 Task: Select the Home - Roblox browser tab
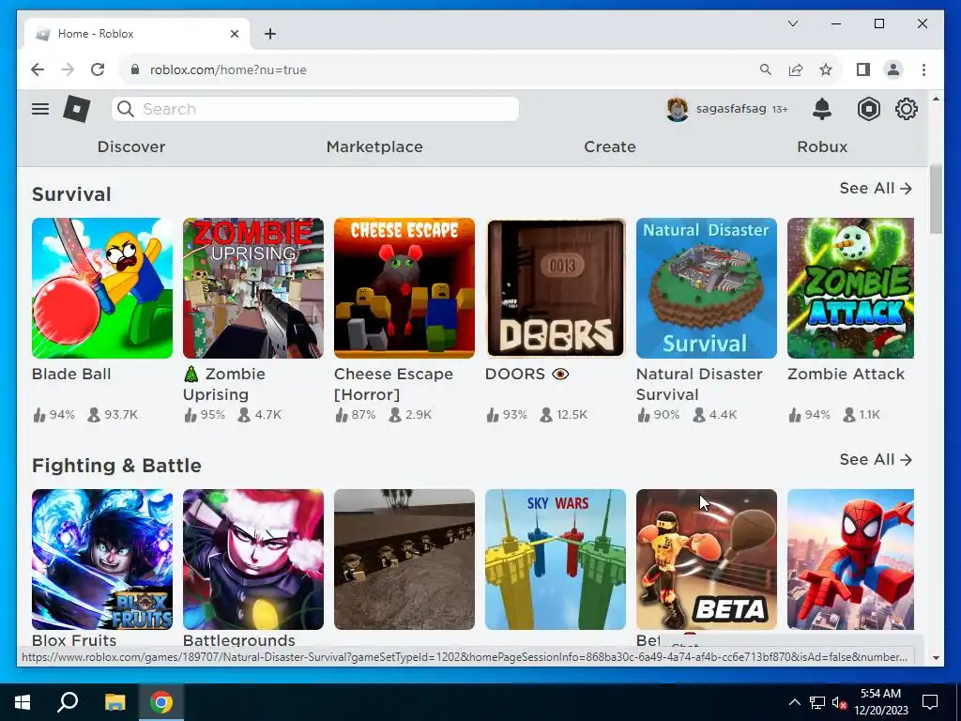point(136,34)
